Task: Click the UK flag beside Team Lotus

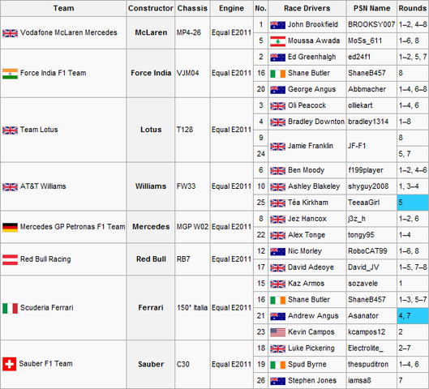Action: click(10, 130)
